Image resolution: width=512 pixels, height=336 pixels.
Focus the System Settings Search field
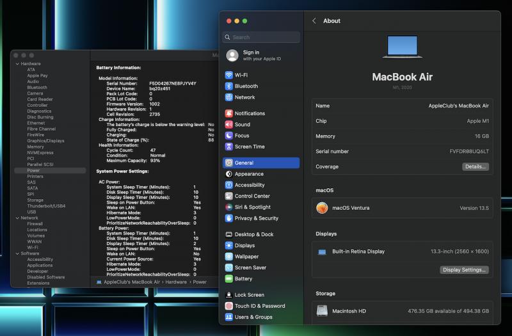tap(261, 37)
